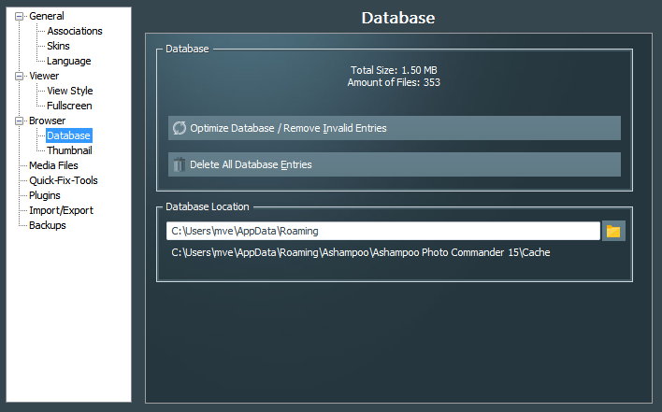Open the Associations settings page
This screenshot has height=412, width=662.
75,31
